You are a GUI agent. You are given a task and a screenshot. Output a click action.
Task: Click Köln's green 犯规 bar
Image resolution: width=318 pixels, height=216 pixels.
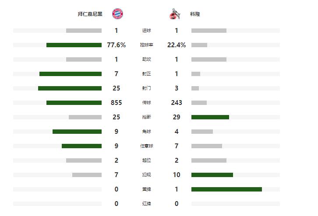pyautogui.click(x=212, y=175)
